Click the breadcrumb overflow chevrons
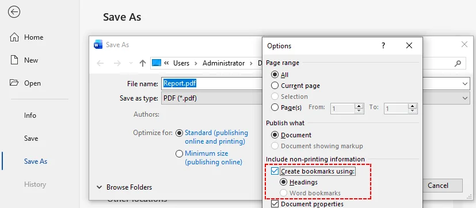Screen dimensions: 476x208 pyautogui.click(x=166, y=63)
